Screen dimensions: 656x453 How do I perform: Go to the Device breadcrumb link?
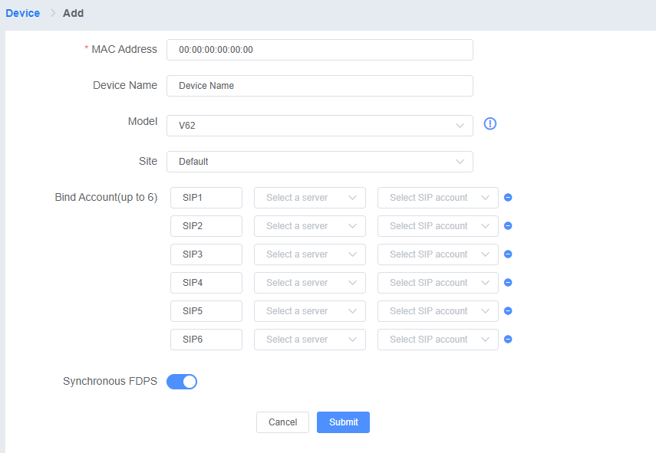point(22,13)
